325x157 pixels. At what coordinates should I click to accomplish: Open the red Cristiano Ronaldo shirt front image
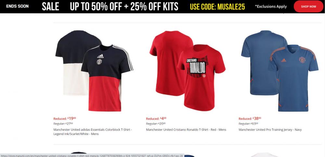coord(201,78)
